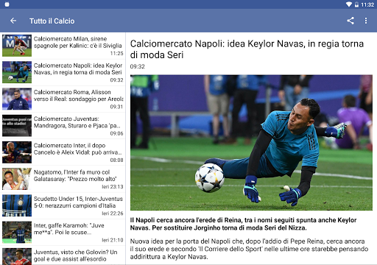Click the 'Ieri 22:26' timestamp
This screenshot has width=377, height=265.
tap(113, 213)
